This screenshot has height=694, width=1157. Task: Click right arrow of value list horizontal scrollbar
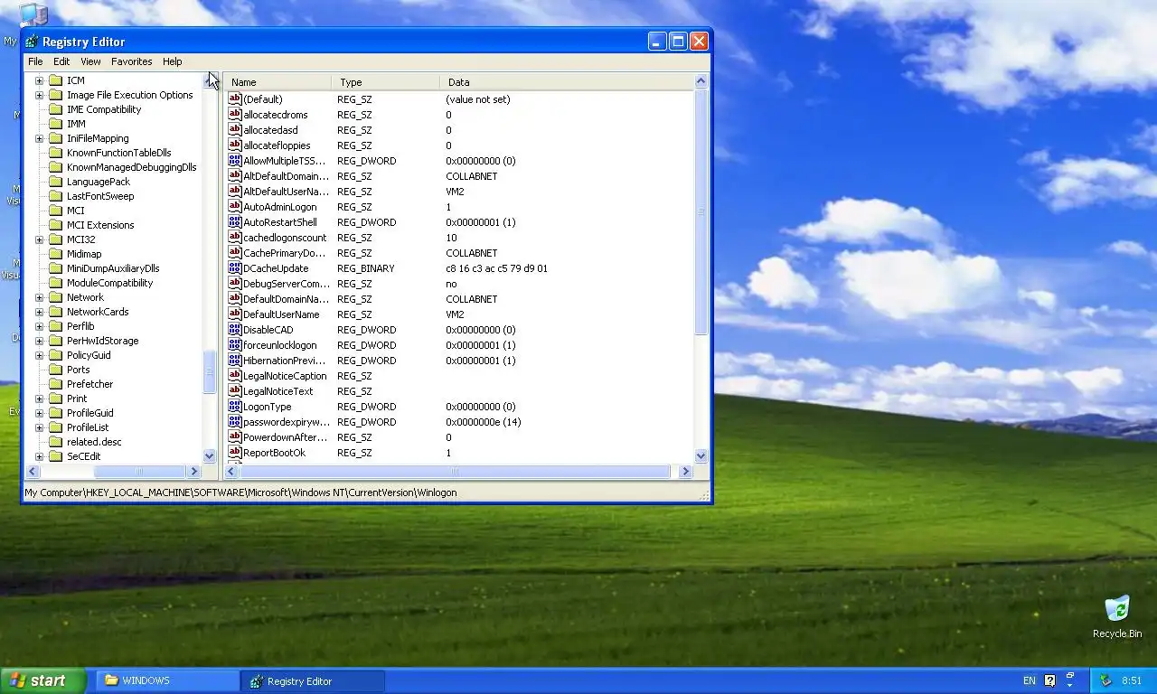click(x=685, y=472)
